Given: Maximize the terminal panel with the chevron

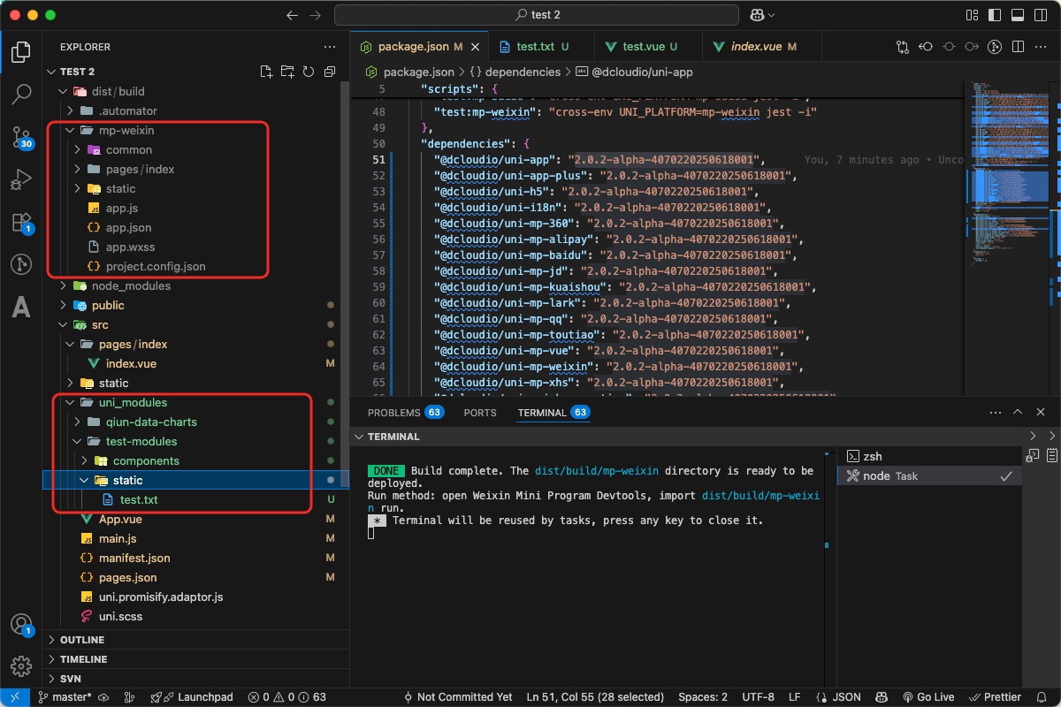Looking at the screenshot, I should click(1018, 413).
